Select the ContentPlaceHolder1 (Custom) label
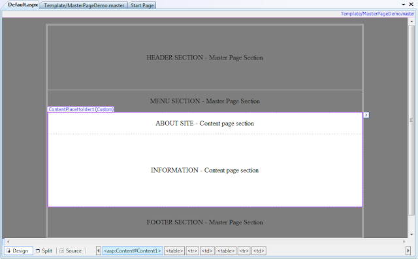Screen dimensions: 418x259 (81, 109)
